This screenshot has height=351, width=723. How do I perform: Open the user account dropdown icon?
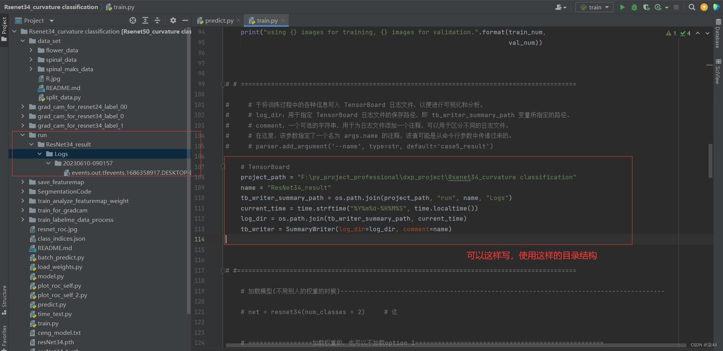(561, 7)
